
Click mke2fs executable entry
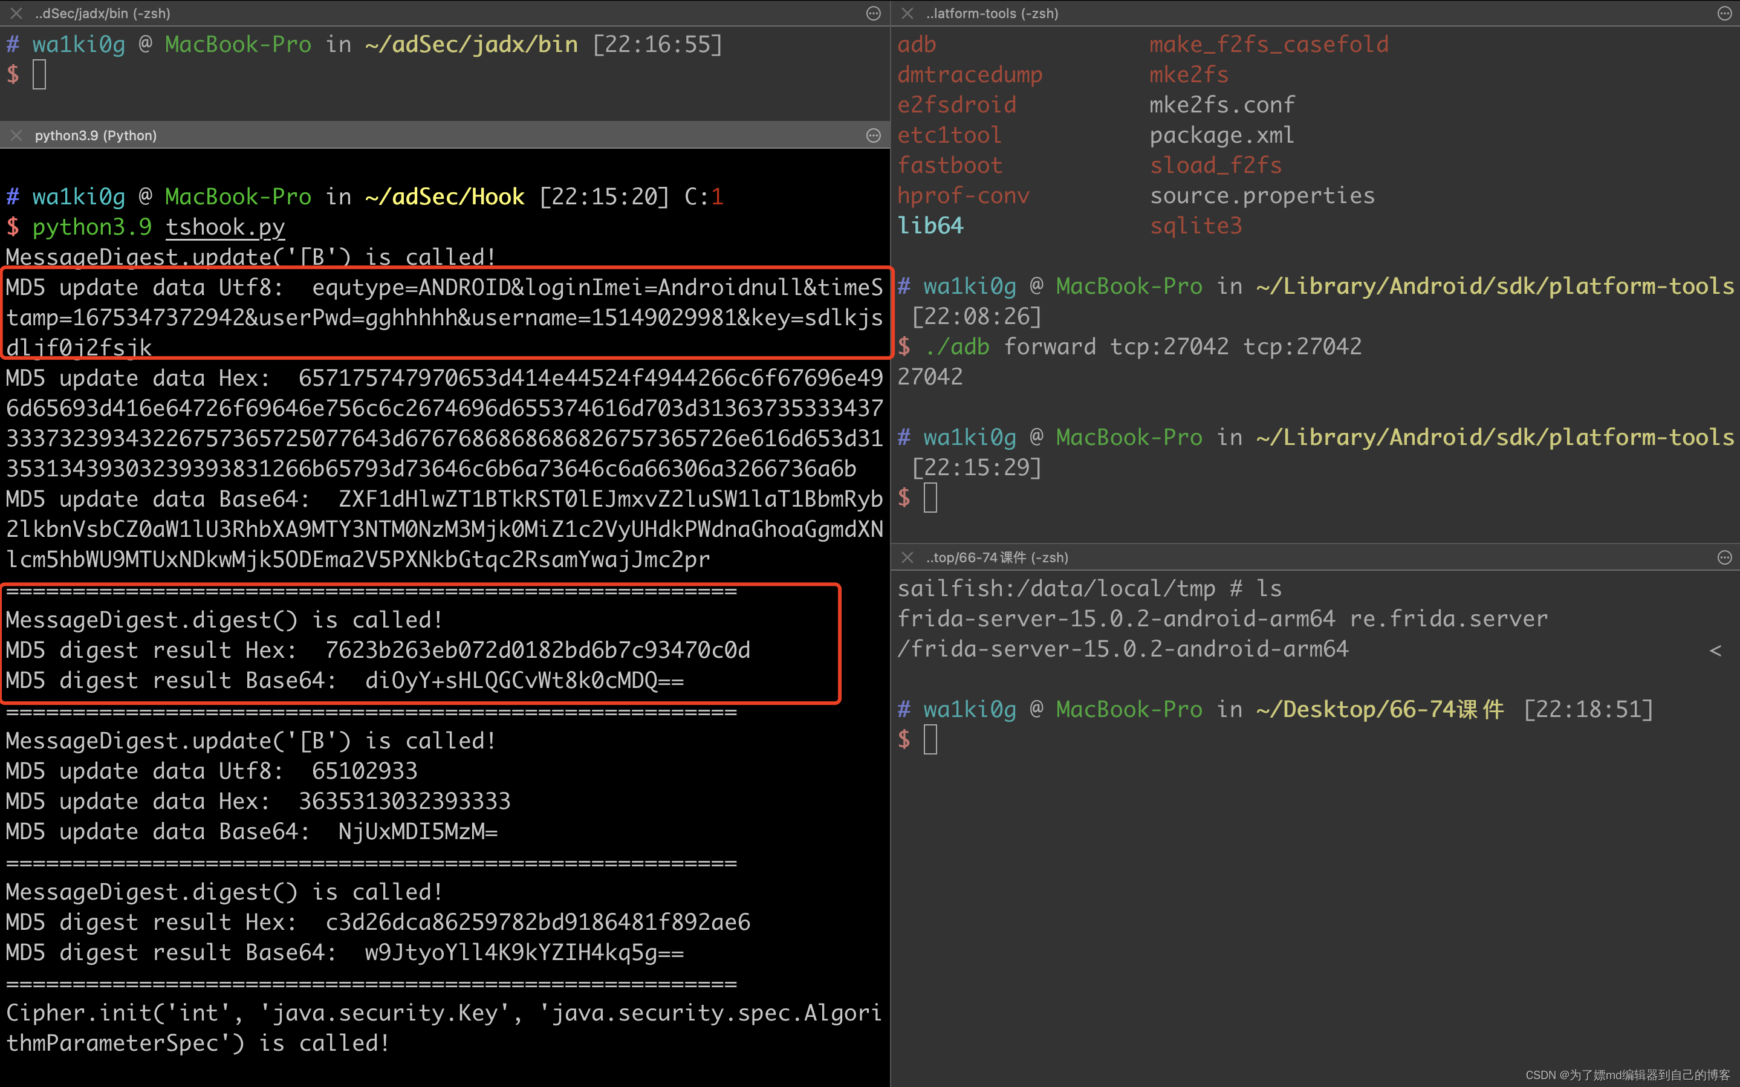(x=1189, y=75)
